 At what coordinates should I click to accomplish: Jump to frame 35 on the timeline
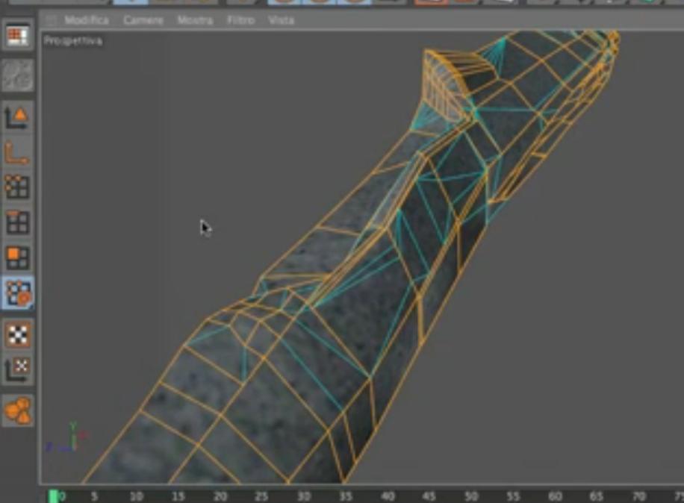tap(346, 496)
